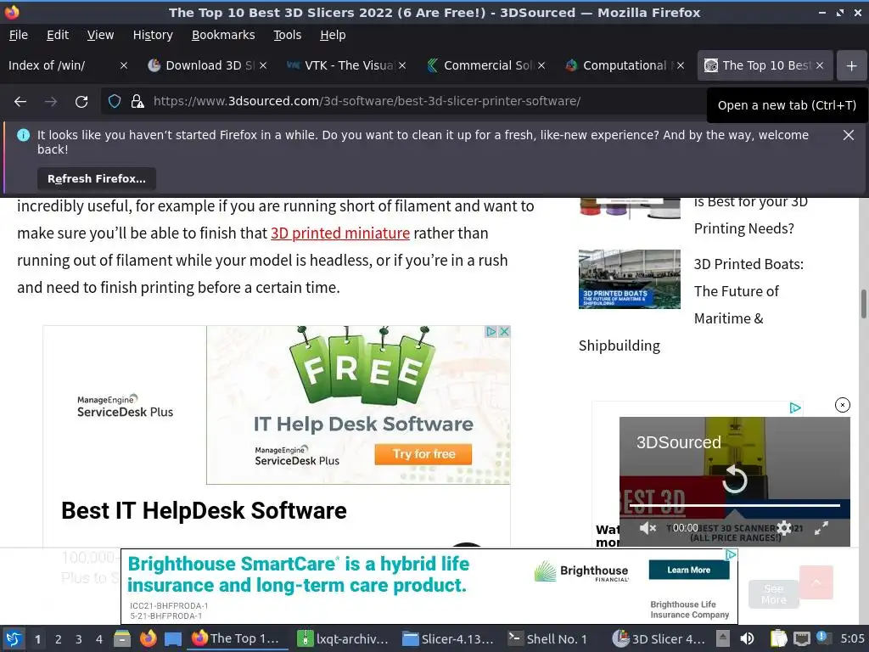Open the View menu
The width and height of the screenshot is (869, 652).
tap(100, 35)
